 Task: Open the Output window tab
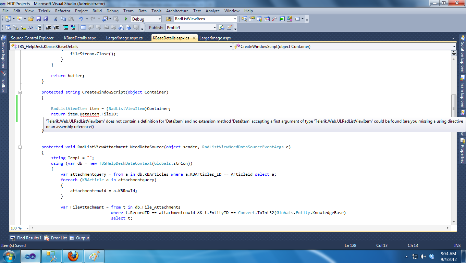click(79, 238)
